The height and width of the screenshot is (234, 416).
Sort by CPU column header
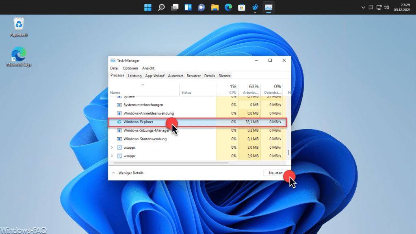pyautogui.click(x=227, y=89)
